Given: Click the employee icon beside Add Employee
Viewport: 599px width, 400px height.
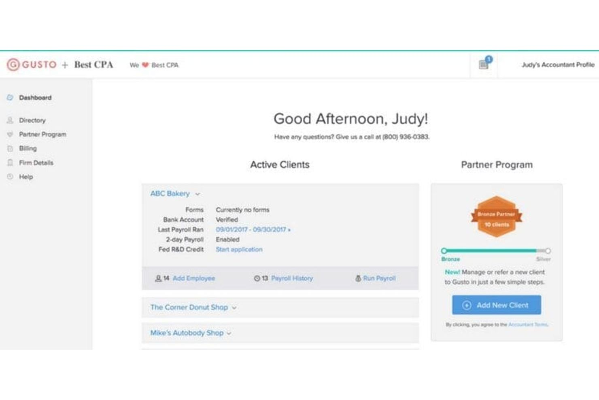Looking at the screenshot, I should click(158, 278).
